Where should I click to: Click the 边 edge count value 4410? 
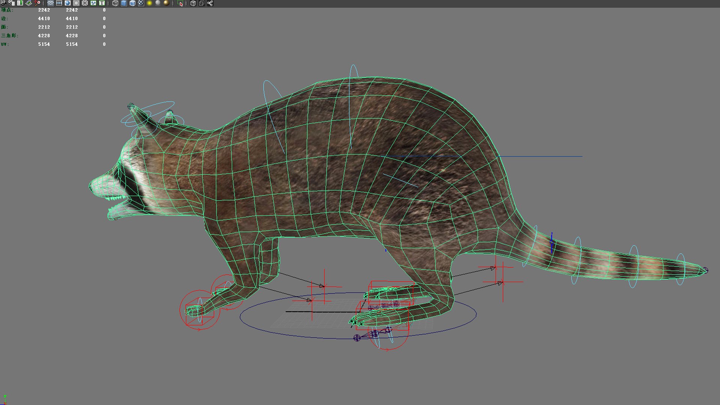[44, 18]
